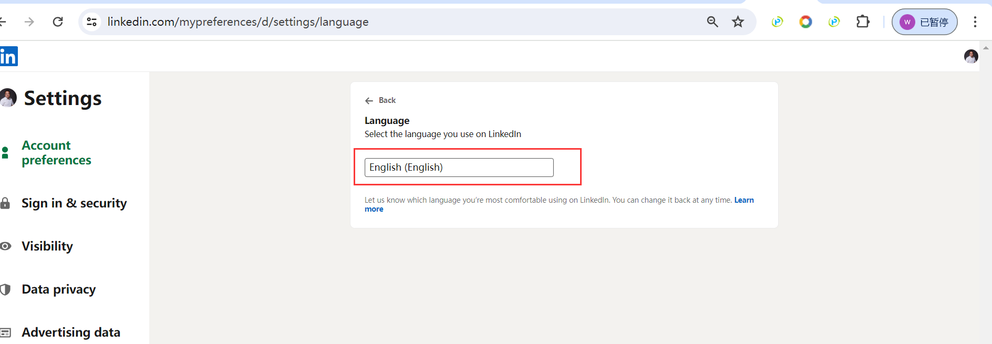Click the zoom magnifier icon in address bar
Viewport: 992px width, 344px height.
(712, 22)
